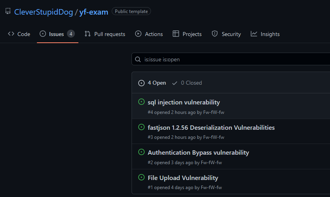Click green open icon of fastjson issue

(x=141, y=127)
